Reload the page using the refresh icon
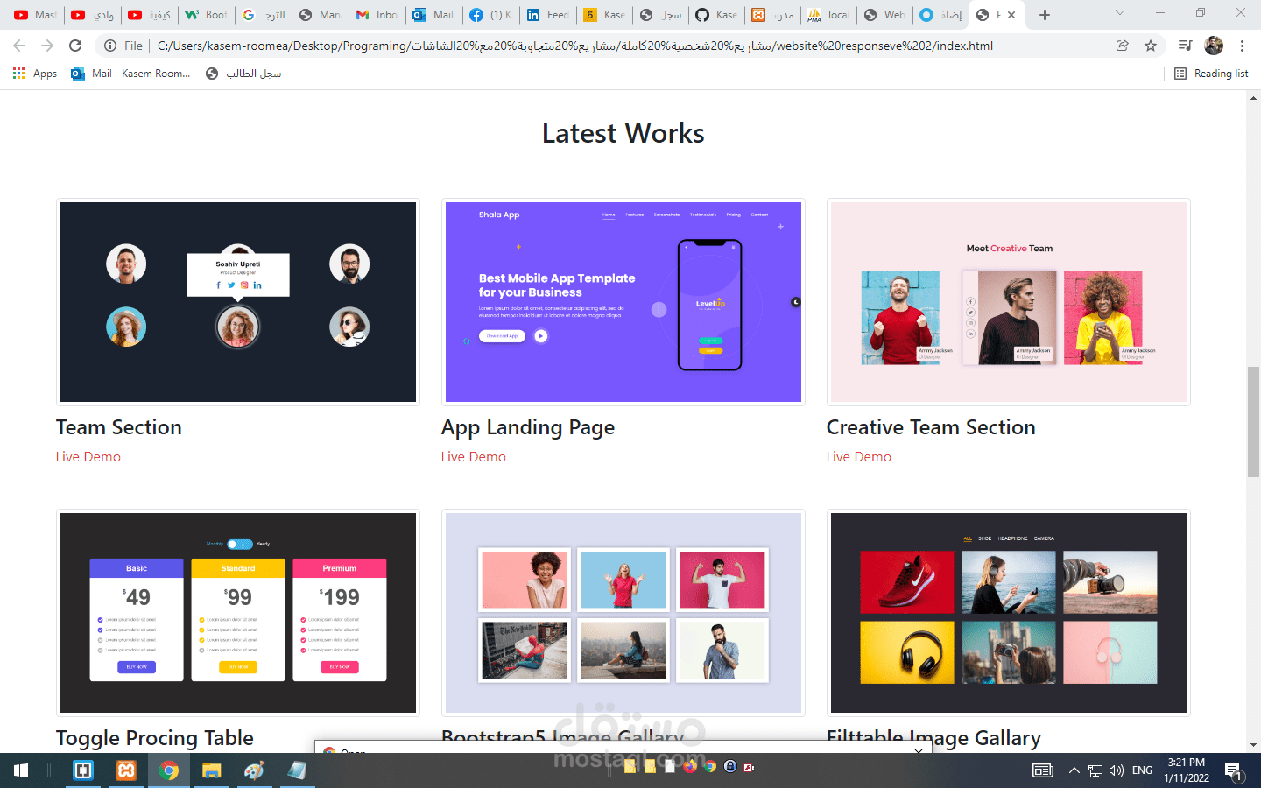The image size is (1261, 788). (x=74, y=46)
